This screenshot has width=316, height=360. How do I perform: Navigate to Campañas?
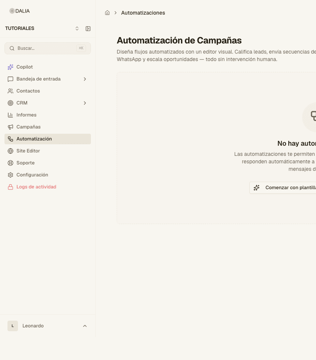(x=47, y=127)
